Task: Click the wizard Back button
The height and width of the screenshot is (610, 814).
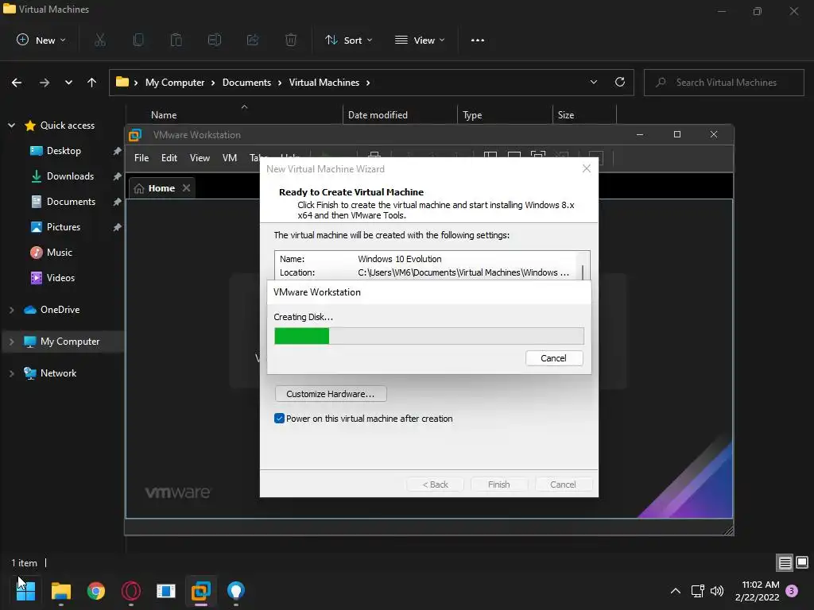Action: pos(435,485)
